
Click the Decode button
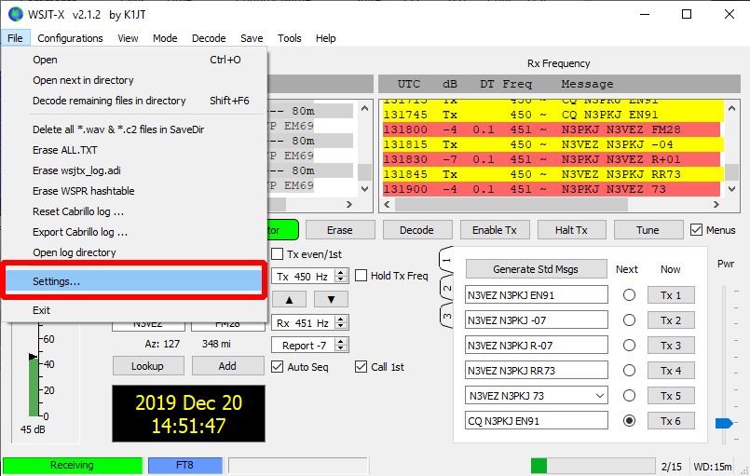[x=417, y=230]
